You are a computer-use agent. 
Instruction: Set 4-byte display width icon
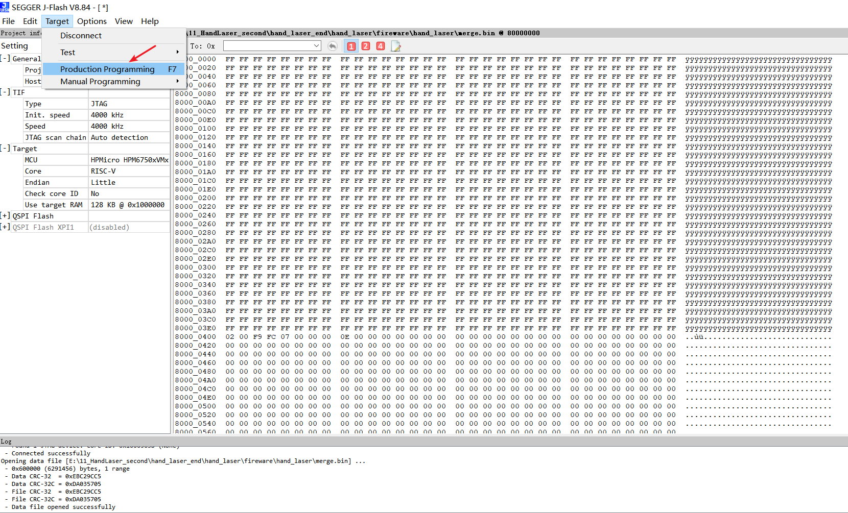[x=381, y=46]
